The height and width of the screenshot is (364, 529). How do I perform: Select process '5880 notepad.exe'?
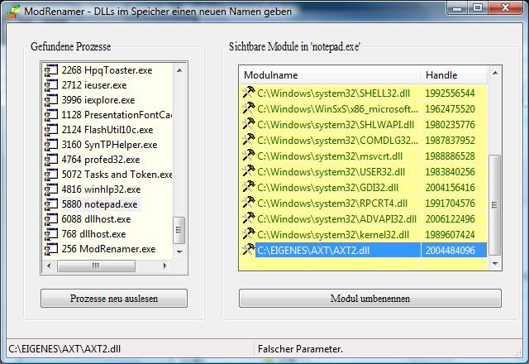pyautogui.click(x=99, y=204)
